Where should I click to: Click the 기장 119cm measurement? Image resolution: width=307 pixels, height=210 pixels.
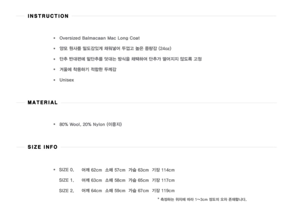[163, 191]
